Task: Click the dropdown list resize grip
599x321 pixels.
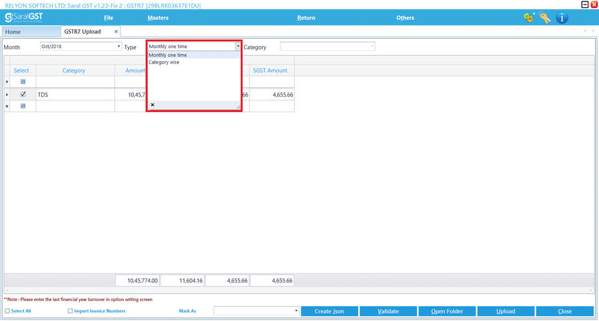Action: [x=238, y=107]
